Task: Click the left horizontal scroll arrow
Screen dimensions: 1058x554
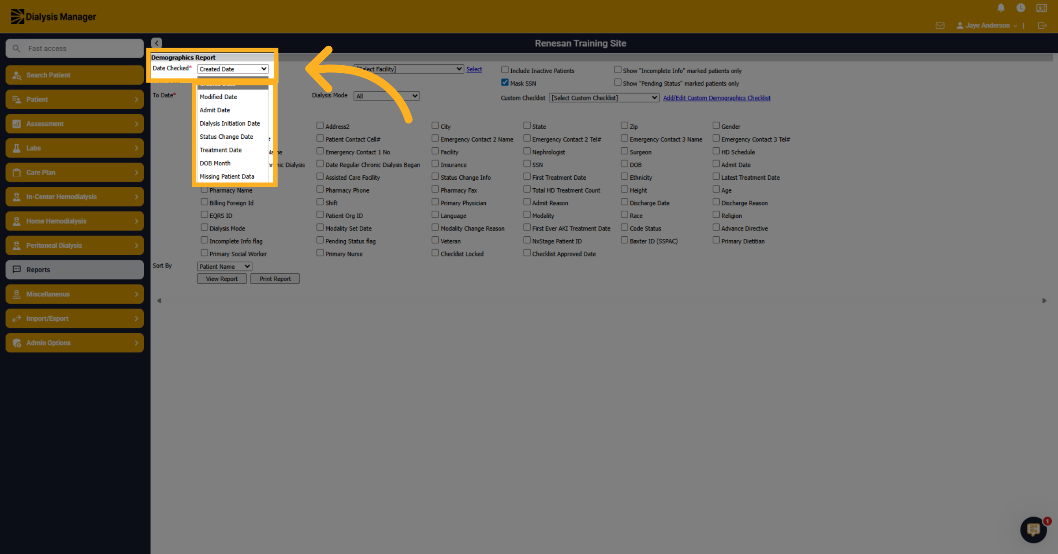Action: pos(159,301)
